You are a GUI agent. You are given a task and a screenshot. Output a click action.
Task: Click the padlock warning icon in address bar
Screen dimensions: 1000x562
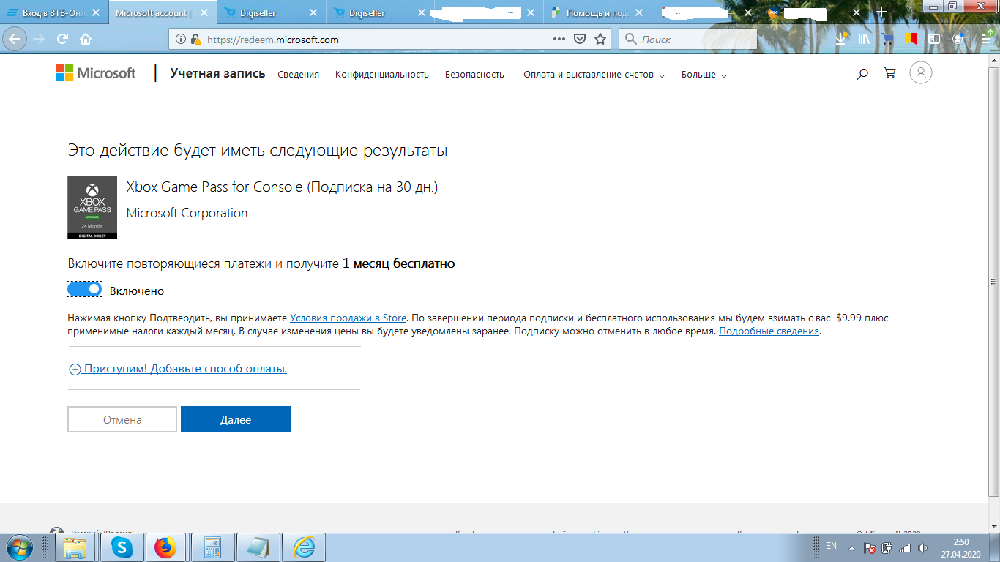point(195,40)
